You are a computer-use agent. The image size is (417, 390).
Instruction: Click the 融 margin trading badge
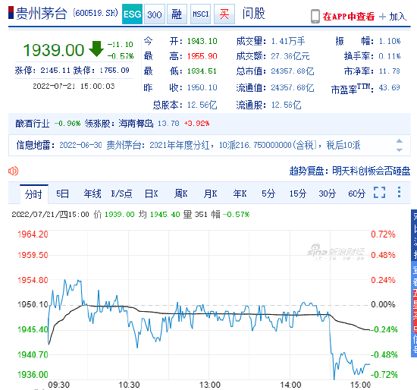(177, 14)
